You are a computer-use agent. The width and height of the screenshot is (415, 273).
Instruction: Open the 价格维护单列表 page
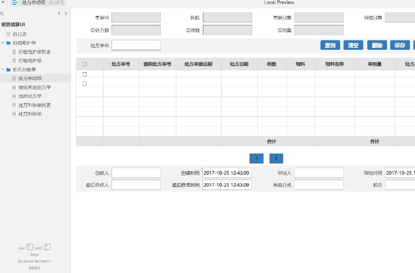34,52
